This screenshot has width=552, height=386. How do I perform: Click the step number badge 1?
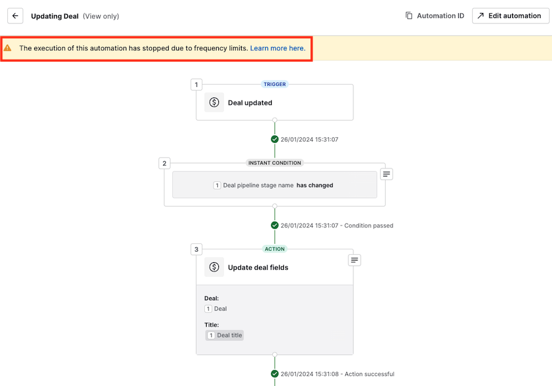click(196, 84)
